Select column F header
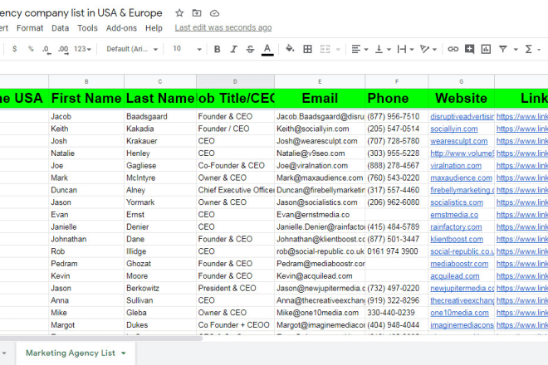 [x=397, y=81]
